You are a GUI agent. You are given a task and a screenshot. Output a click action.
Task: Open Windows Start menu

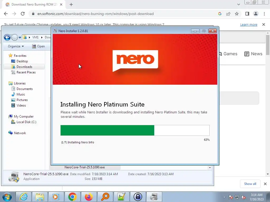[7, 197]
